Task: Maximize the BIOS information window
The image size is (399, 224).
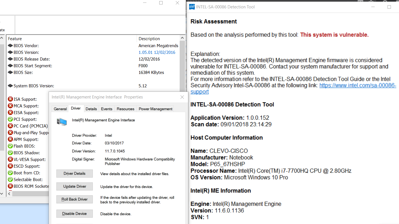Action: pos(161,3)
